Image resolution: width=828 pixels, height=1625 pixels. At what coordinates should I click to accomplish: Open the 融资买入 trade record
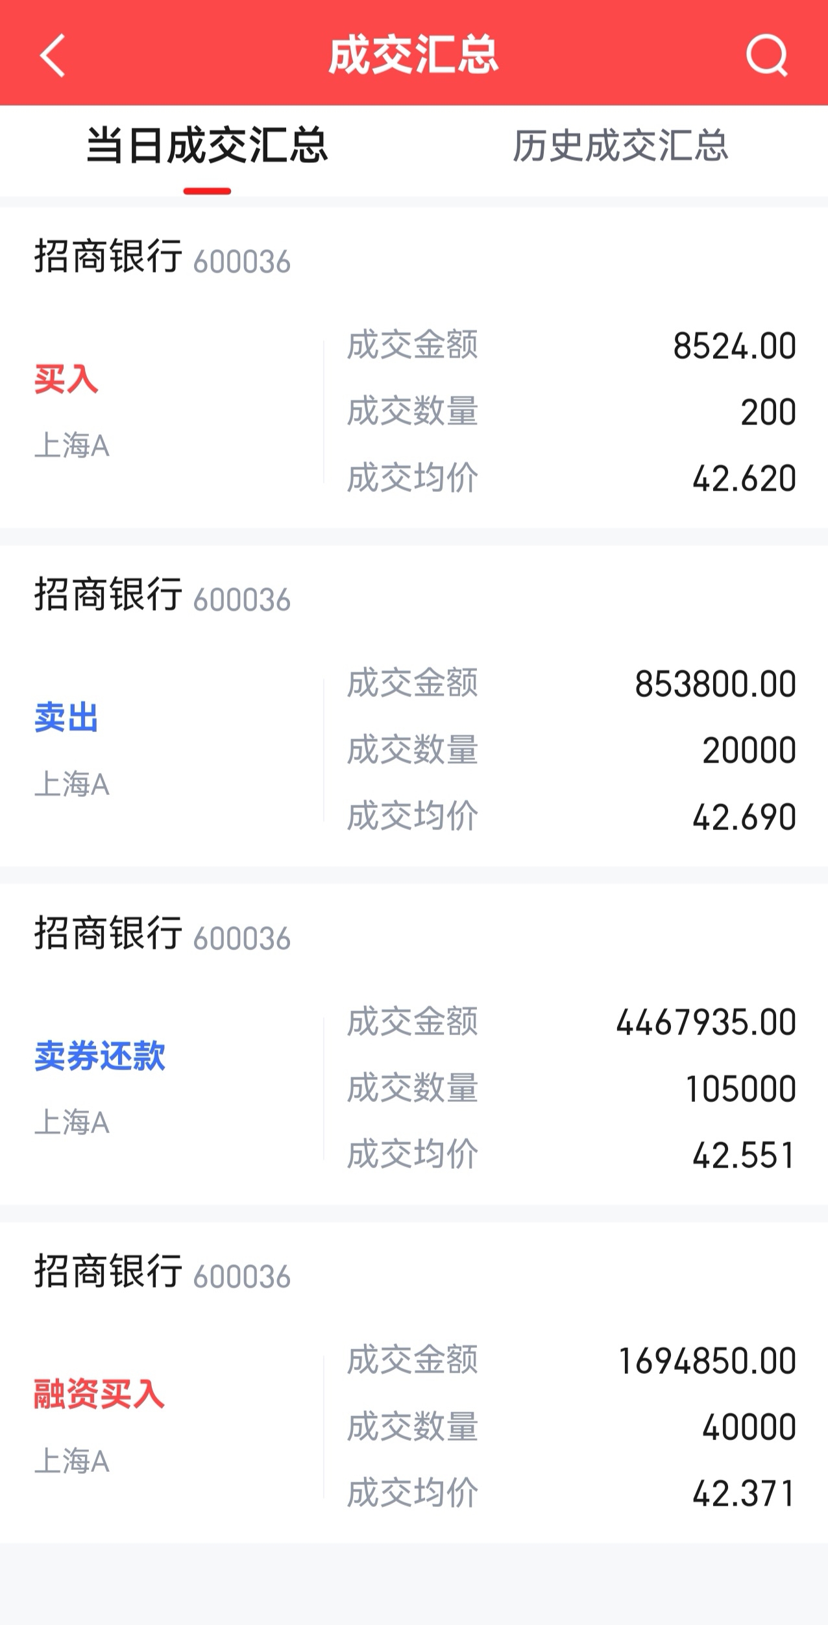99,1395
